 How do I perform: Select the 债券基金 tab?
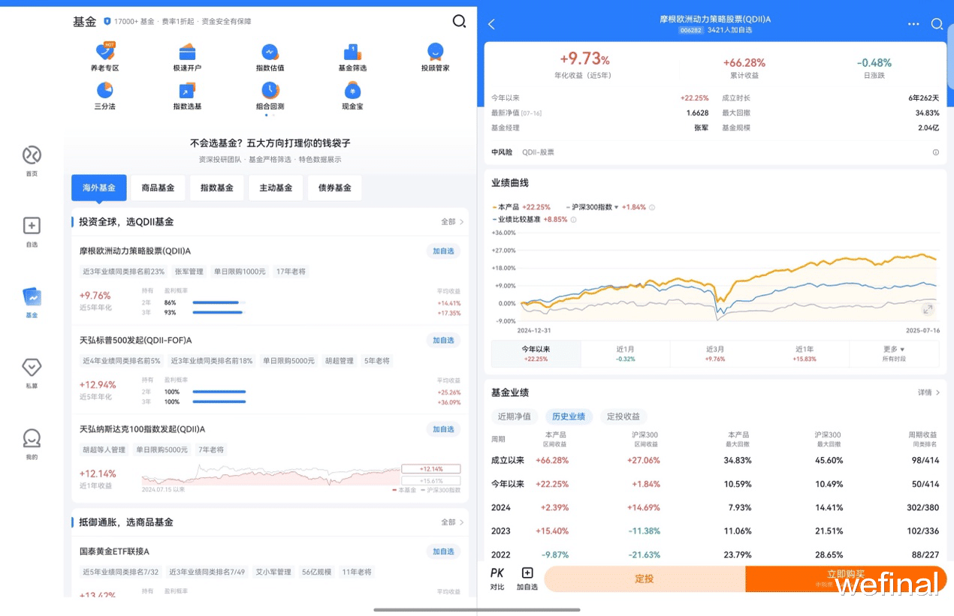point(335,188)
